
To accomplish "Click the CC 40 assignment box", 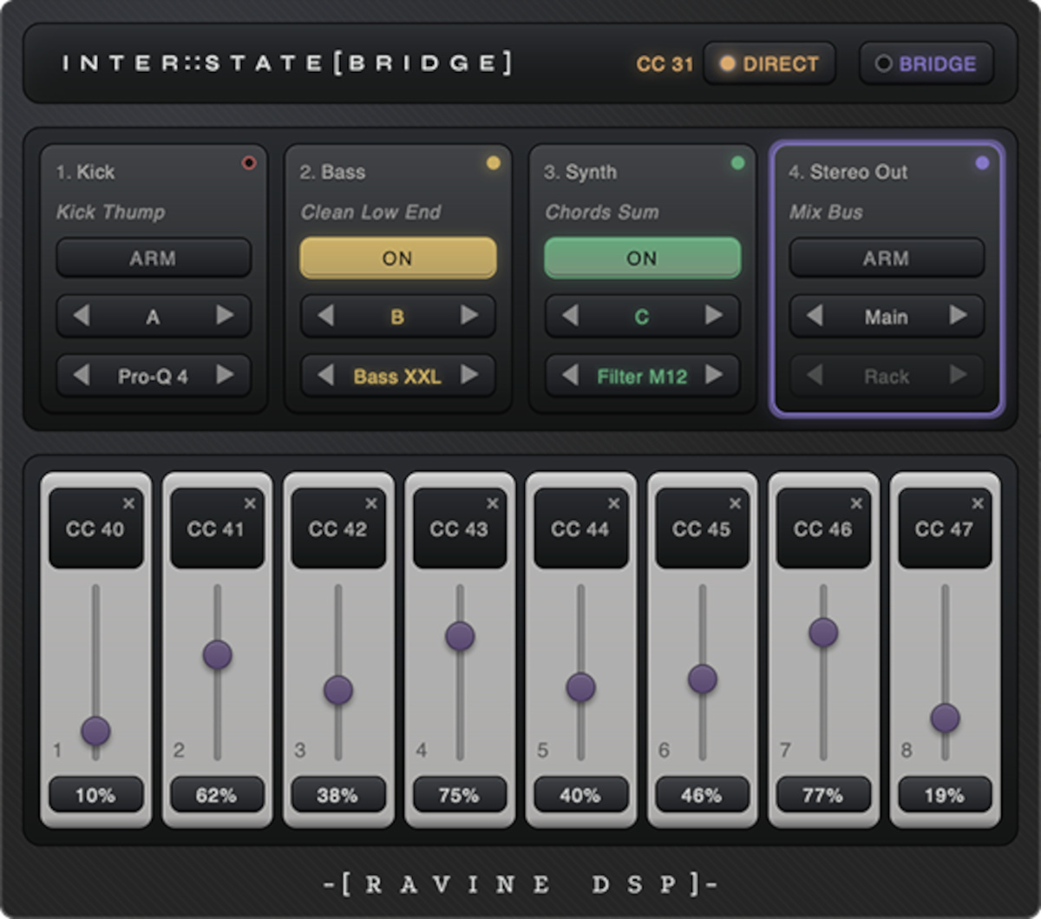I will pos(95,528).
